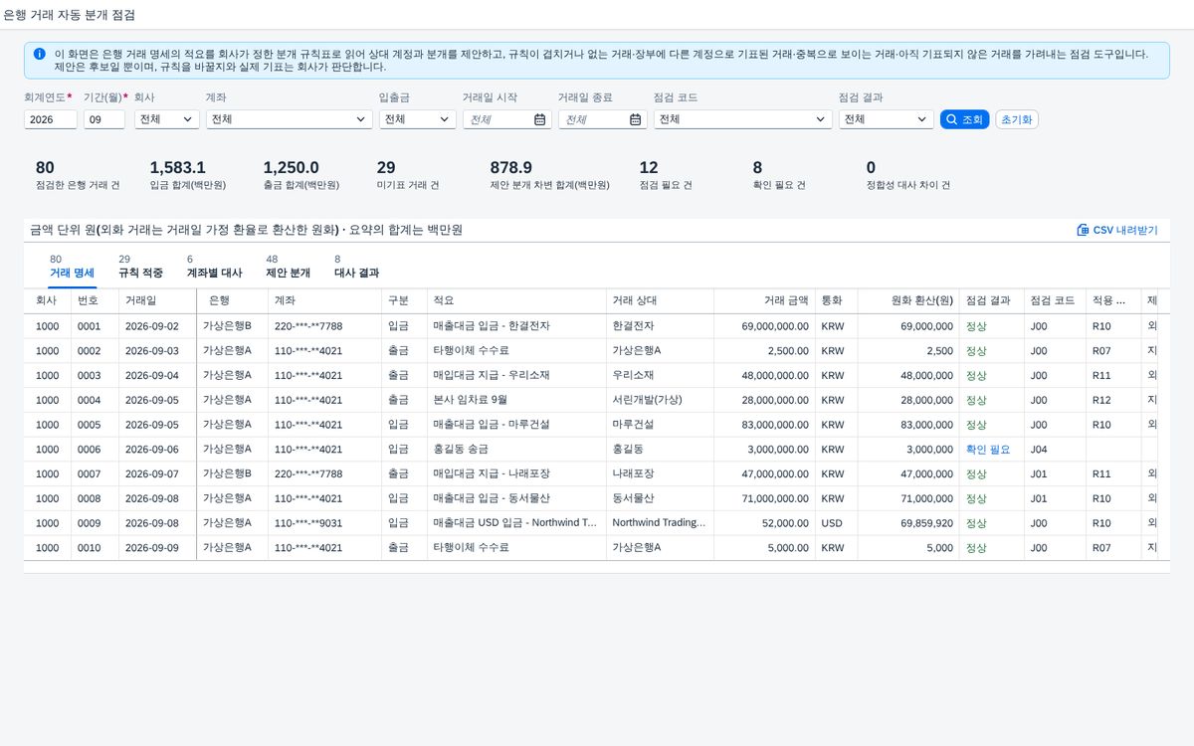Click the 적요 column header
1194x746 pixels.
(x=516, y=300)
